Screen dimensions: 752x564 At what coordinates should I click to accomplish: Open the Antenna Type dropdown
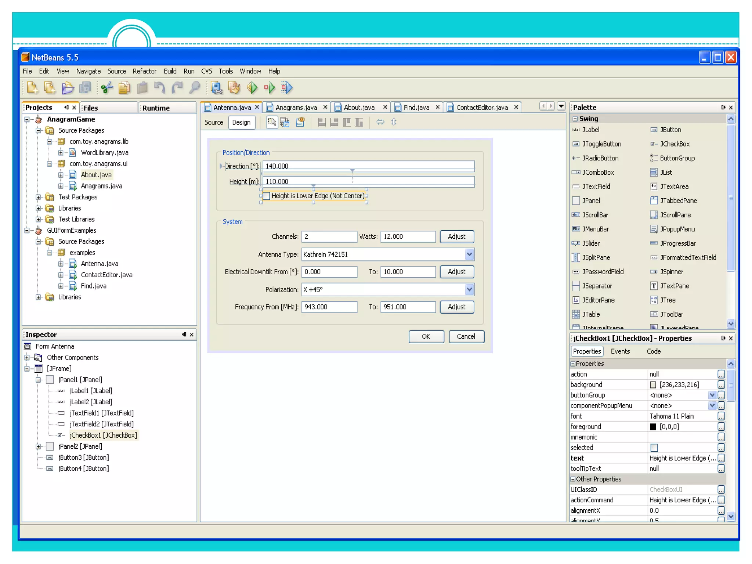click(469, 254)
